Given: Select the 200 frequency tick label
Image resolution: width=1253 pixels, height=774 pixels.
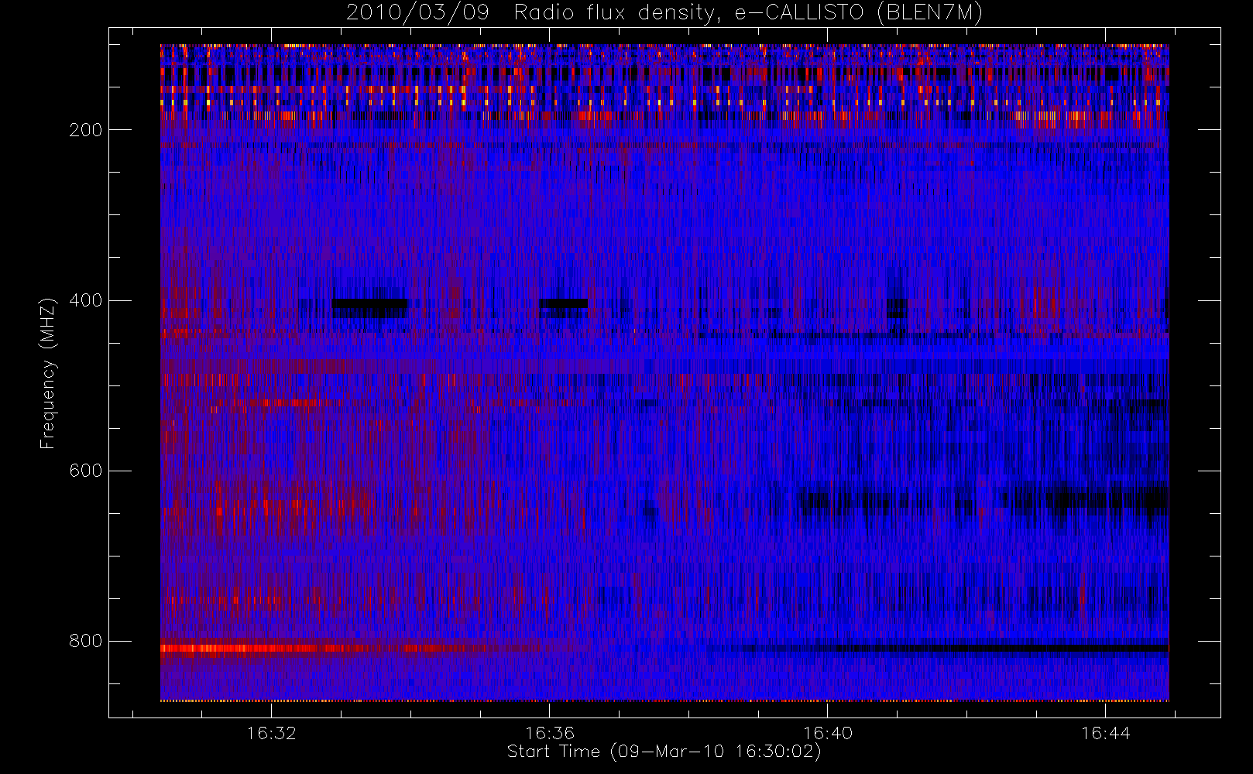Looking at the screenshot, I should pos(86,130).
